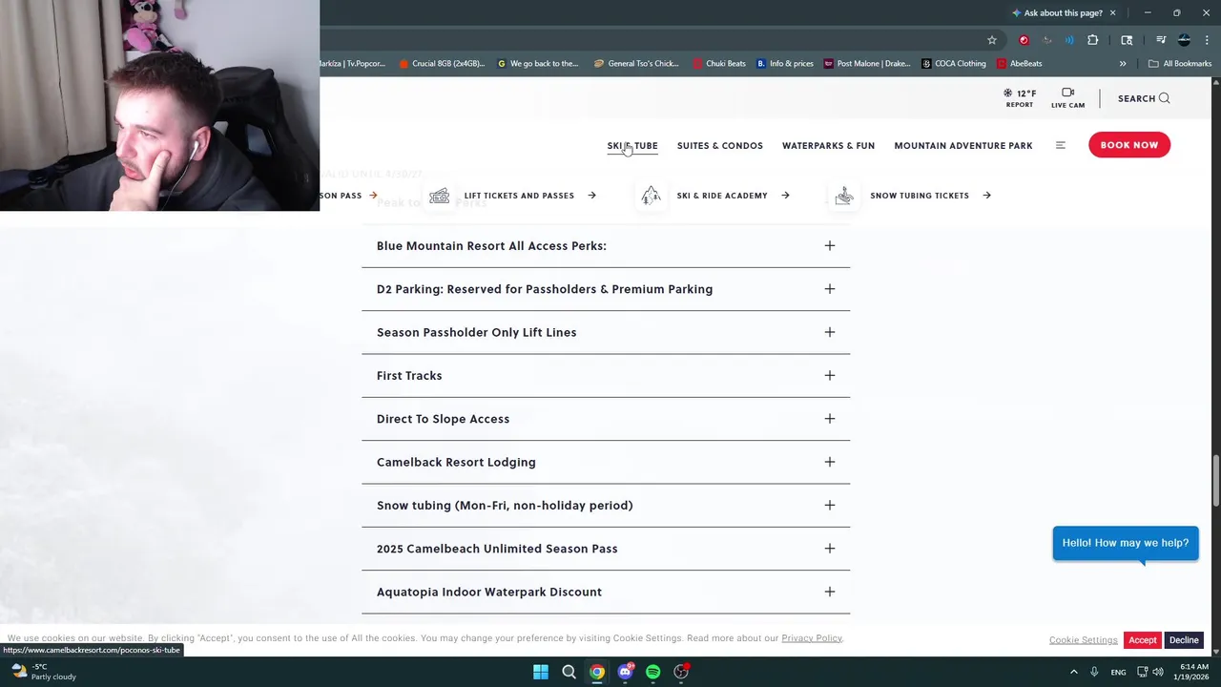Open OBS Studio from the taskbar
Screen dimensions: 1221x687
(681, 672)
